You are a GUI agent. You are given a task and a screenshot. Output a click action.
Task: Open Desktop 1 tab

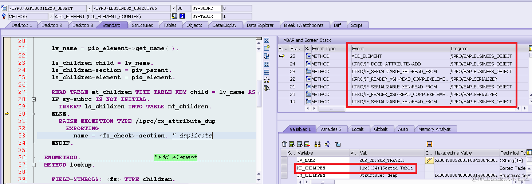22,25
